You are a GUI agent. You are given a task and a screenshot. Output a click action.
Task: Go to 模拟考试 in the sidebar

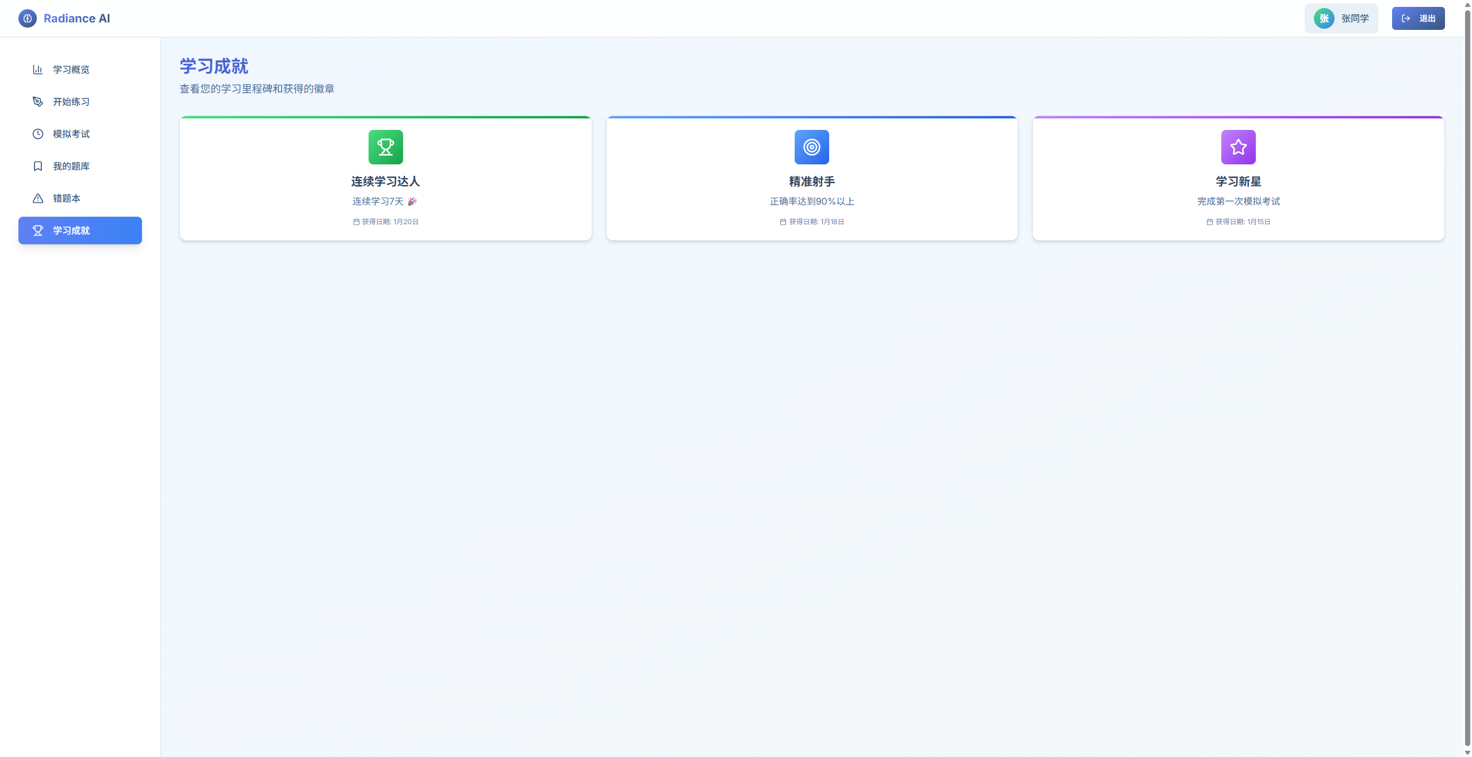point(71,134)
